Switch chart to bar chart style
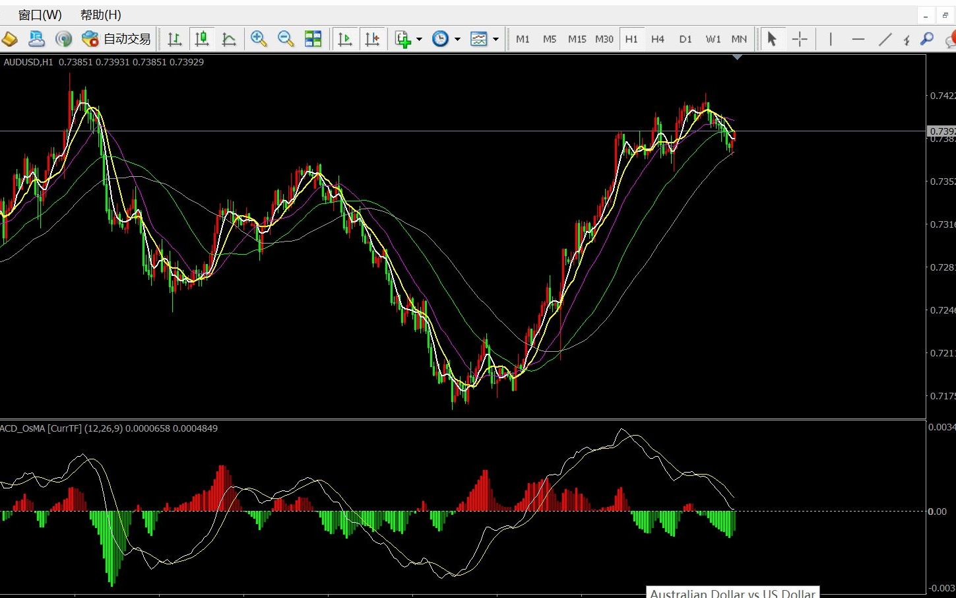 coord(175,39)
